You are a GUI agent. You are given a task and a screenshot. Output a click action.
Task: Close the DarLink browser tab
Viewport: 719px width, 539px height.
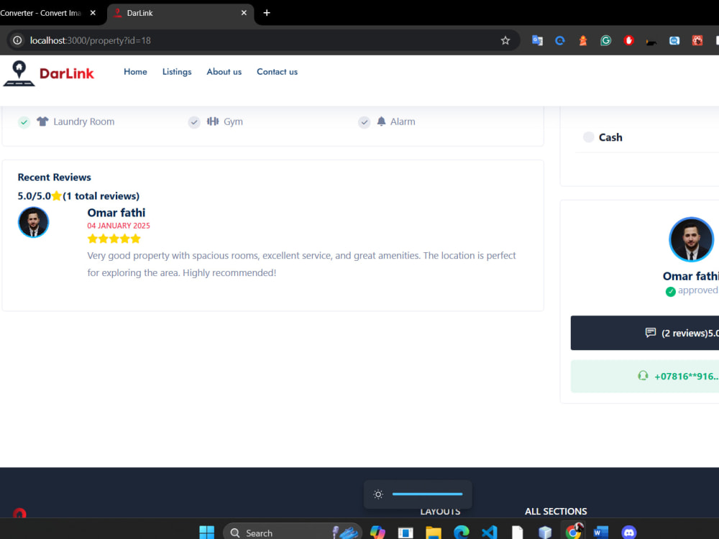(x=244, y=13)
